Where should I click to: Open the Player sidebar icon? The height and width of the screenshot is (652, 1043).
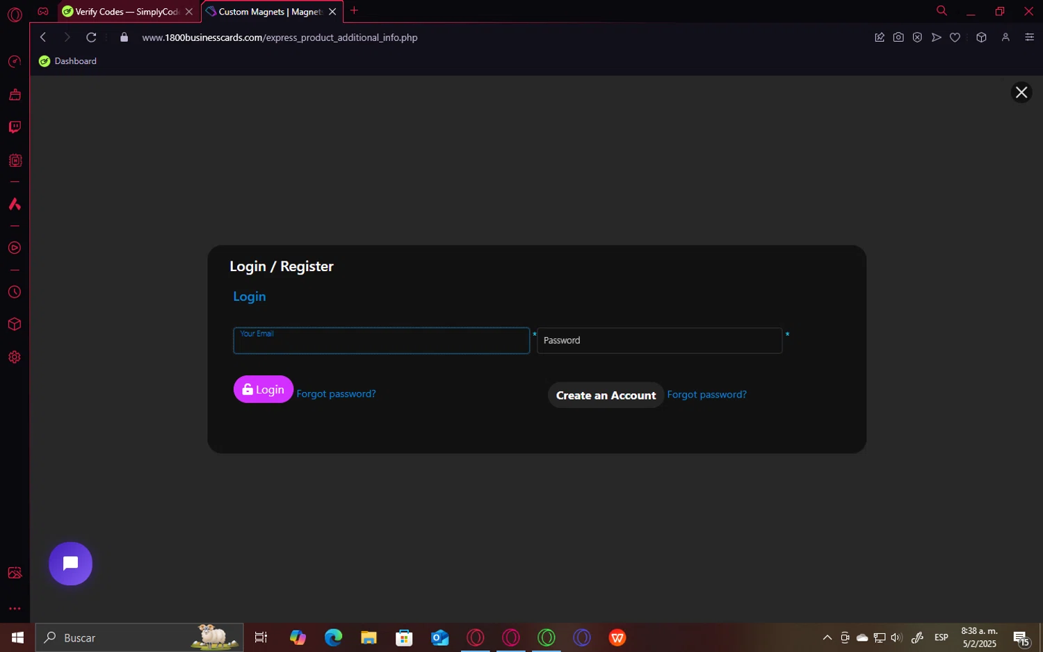coord(15,248)
